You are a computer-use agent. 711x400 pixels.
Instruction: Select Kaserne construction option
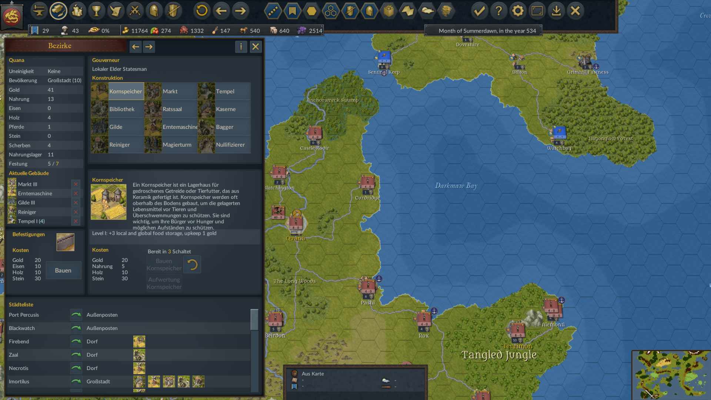click(x=224, y=109)
